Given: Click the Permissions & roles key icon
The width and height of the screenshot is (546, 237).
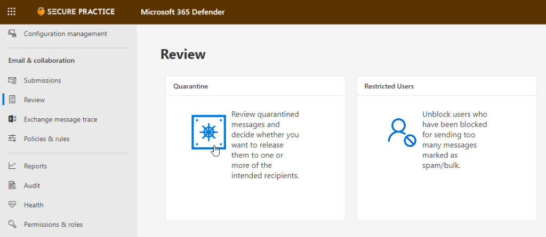Looking at the screenshot, I should tap(12, 224).
